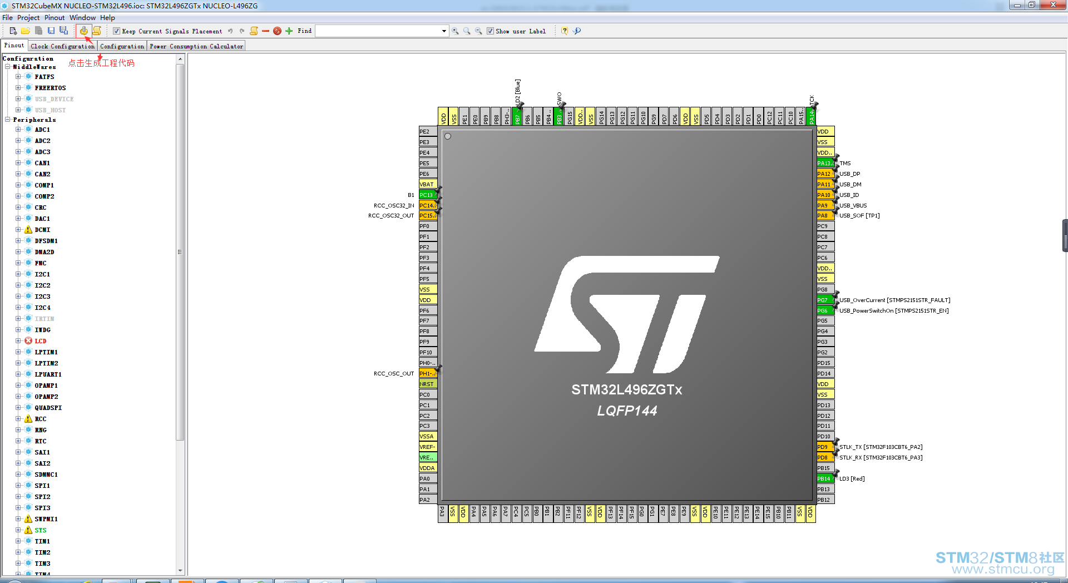Click the RCC warning icon in tree
Screen dimensions: 1068x583
pos(28,419)
